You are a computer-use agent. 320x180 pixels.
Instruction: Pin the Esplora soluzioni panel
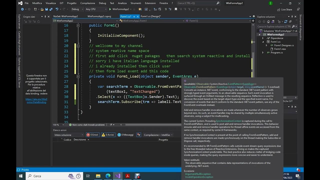pyautogui.click(x=292, y=17)
